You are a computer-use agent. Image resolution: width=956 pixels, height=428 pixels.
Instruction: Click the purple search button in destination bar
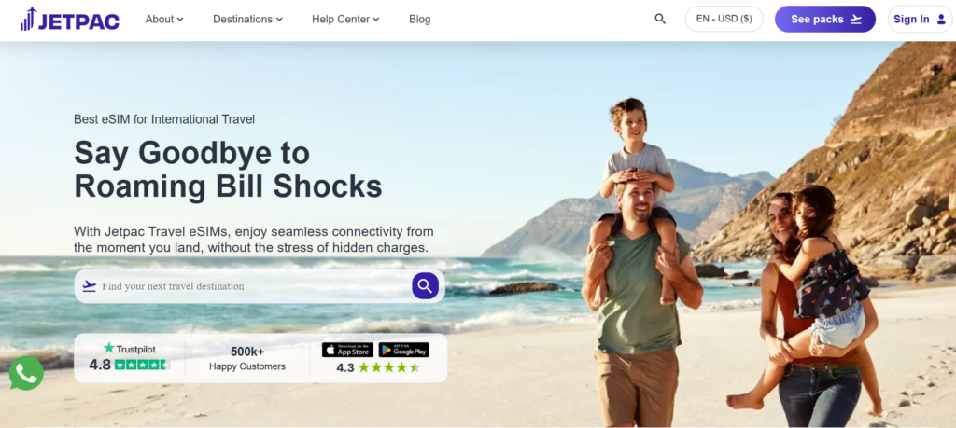click(x=425, y=285)
